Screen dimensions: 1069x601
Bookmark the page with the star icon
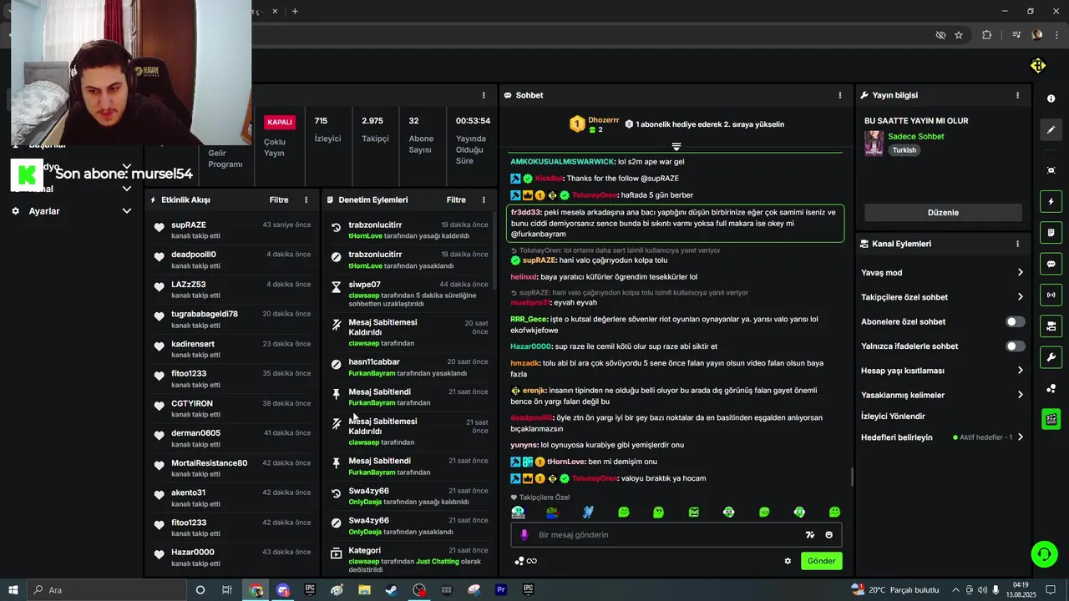coord(959,35)
